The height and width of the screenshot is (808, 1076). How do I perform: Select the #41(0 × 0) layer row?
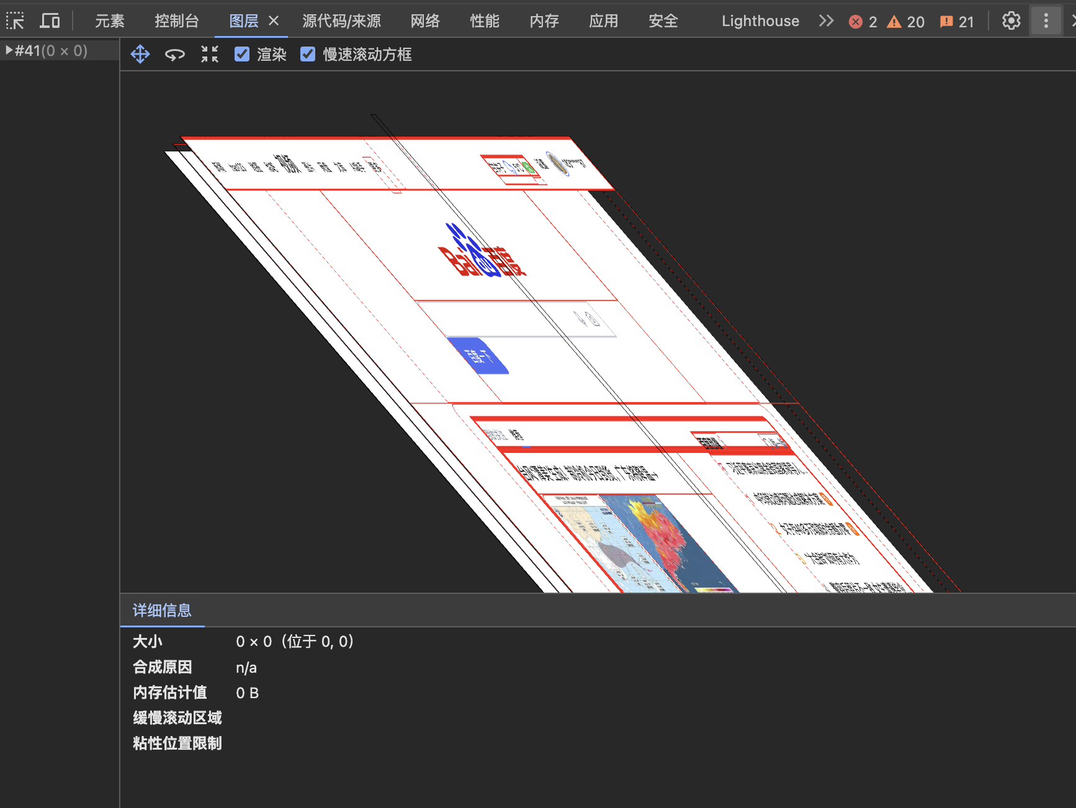(60, 50)
